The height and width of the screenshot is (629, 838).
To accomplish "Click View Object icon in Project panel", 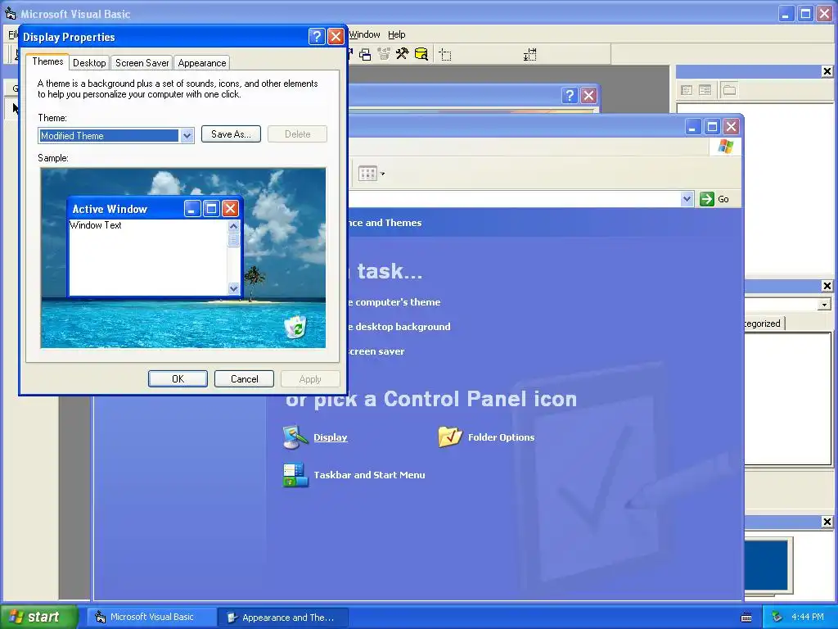I will (705, 90).
